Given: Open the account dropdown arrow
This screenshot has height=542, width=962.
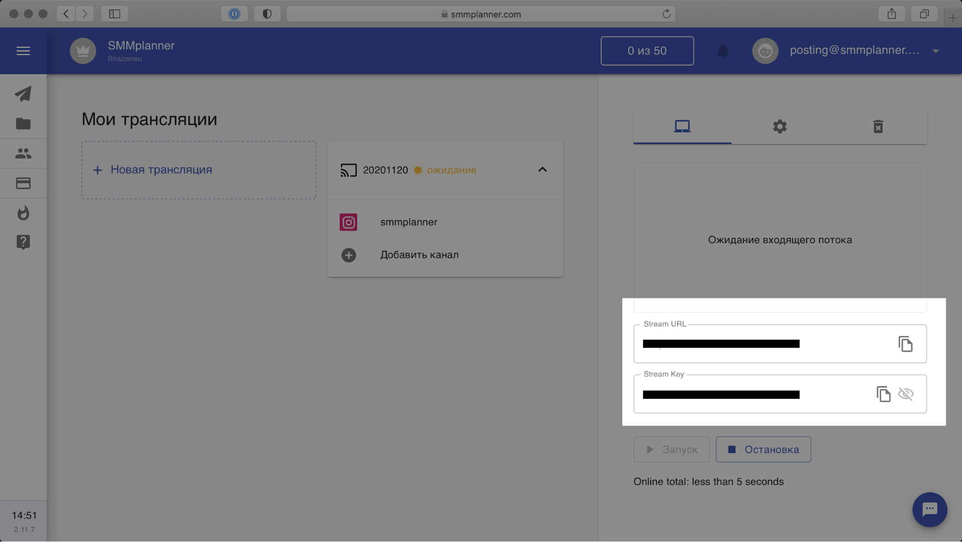Looking at the screenshot, I should click(936, 51).
